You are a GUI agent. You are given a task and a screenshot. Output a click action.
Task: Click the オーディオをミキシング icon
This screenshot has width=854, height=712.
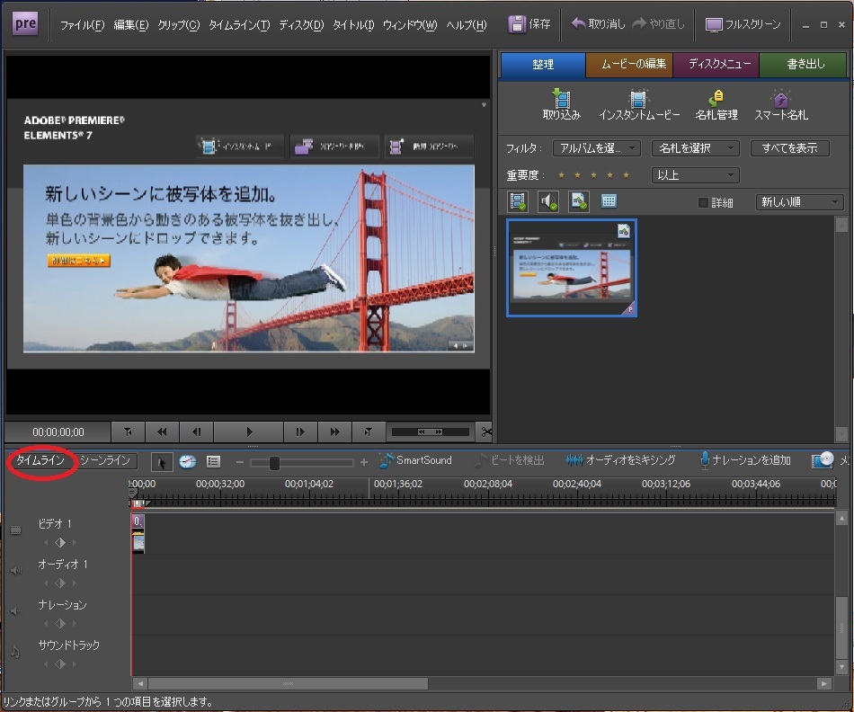(x=574, y=461)
